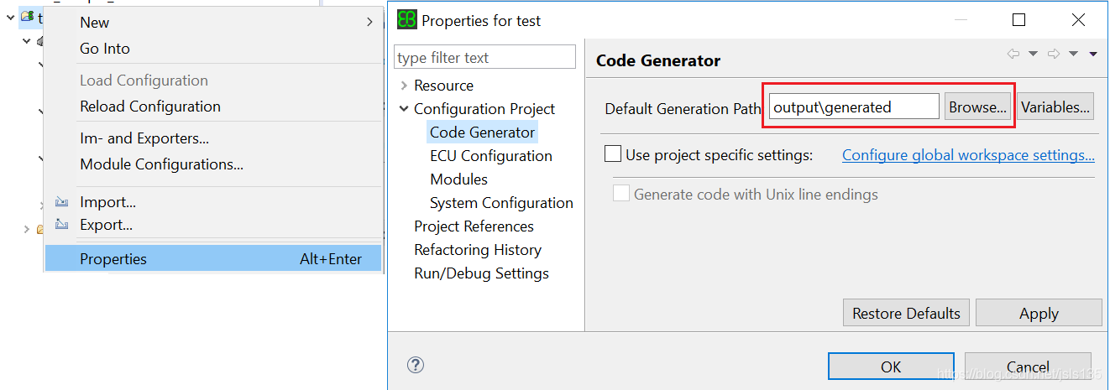The height and width of the screenshot is (390, 1110).
Task: Click the Browse button for the generation path
Action: coord(977,107)
